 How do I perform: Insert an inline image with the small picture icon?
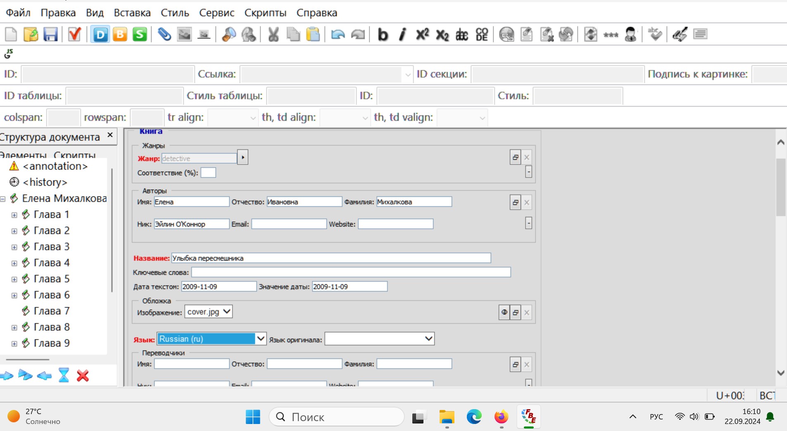[x=204, y=34]
